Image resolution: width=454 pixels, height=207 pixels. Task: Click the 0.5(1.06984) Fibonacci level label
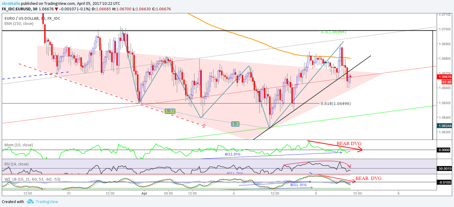pyautogui.click(x=334, y=32)
